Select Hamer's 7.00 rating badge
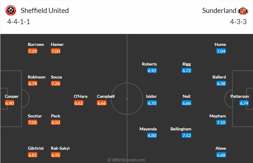253x163 pixels. point(56,51)
